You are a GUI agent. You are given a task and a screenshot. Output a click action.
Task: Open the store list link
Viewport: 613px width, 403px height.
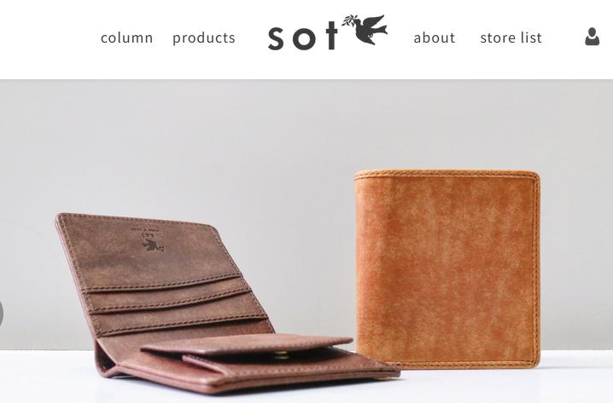511,37
